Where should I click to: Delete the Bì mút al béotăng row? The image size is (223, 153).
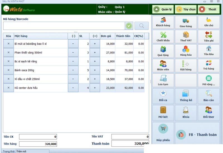pos(9,44)
